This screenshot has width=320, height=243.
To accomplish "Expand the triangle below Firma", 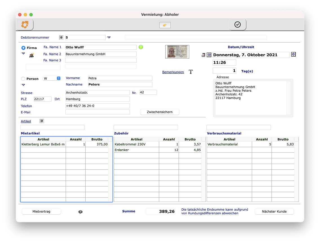I will (23, 54).
